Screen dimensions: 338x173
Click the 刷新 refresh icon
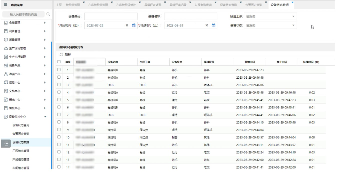pos(61,55)
